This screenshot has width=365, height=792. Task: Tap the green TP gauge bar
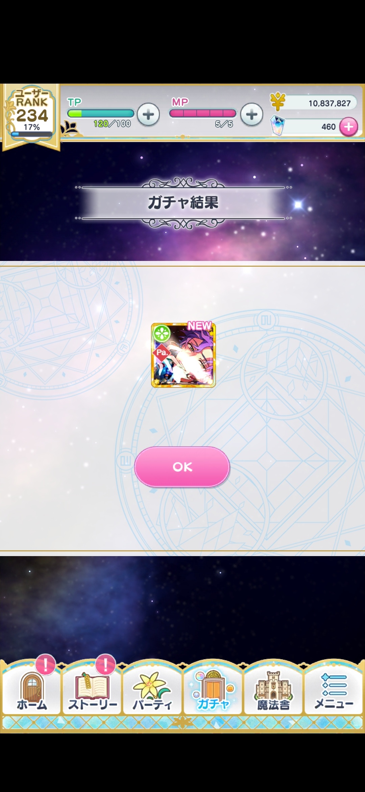[x=100, y=113]
